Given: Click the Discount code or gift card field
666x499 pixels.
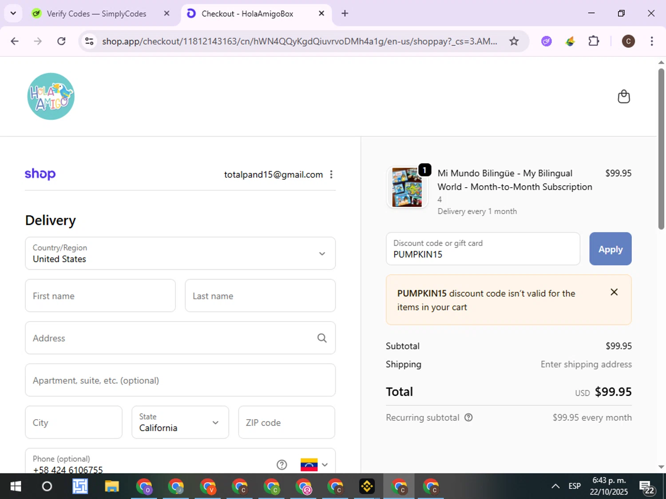Looking at the screenshot, I should pyautogui.click(x=483, y=249).
